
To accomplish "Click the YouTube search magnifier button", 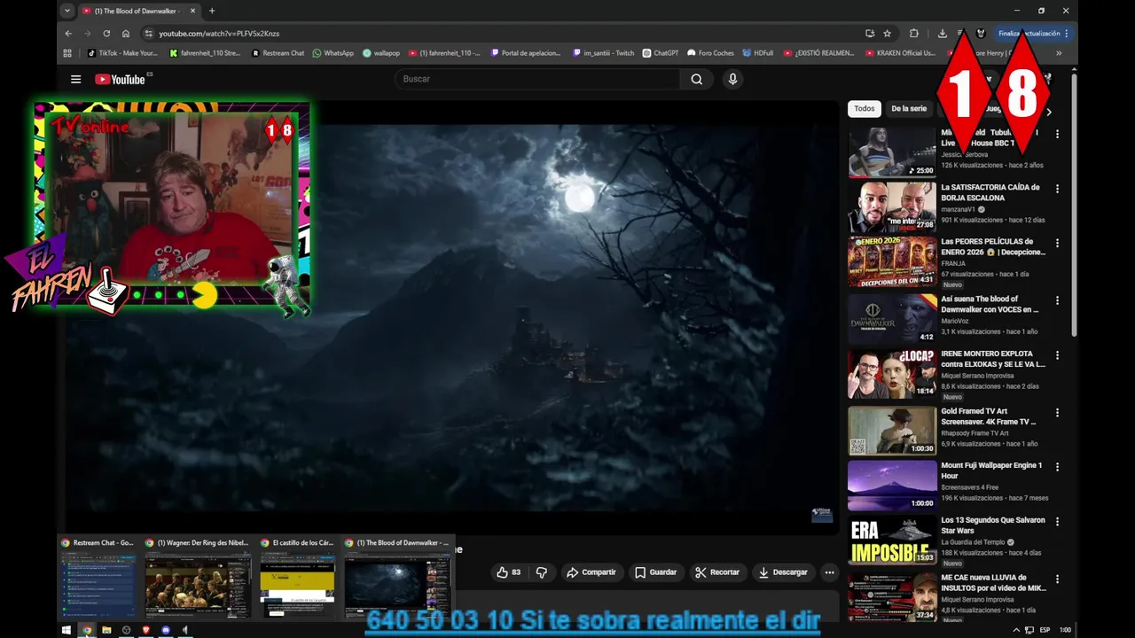I will pyautogui.click(x=697, y=79).
